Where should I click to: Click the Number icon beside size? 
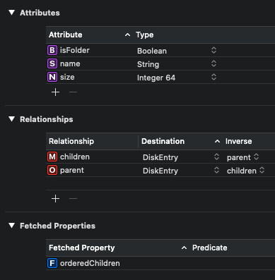(52, 77)
